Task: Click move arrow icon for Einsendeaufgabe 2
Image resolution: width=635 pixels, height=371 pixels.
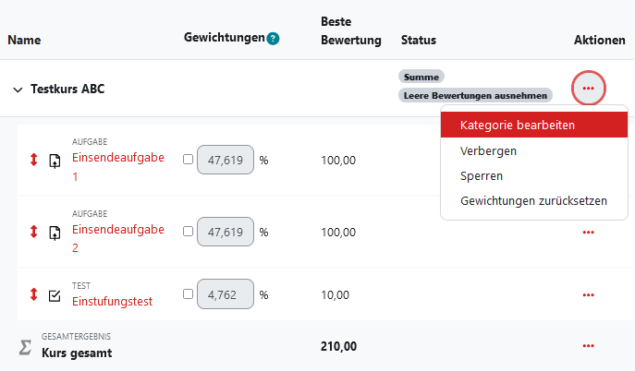Action: (x=33, y=232)
